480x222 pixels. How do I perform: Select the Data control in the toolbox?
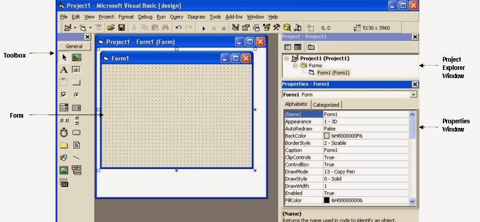77,170
